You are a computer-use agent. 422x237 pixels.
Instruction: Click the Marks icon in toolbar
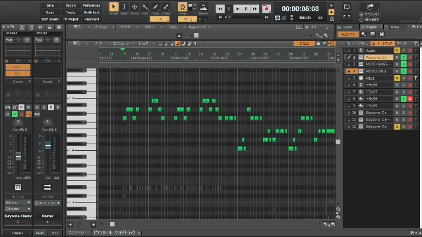[203, 7]
